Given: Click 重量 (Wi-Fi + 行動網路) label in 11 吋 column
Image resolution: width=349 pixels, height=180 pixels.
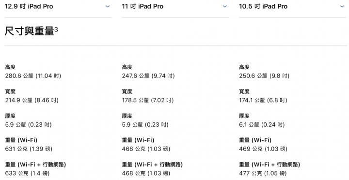Looking at the screenshot, I should [152, 165].
